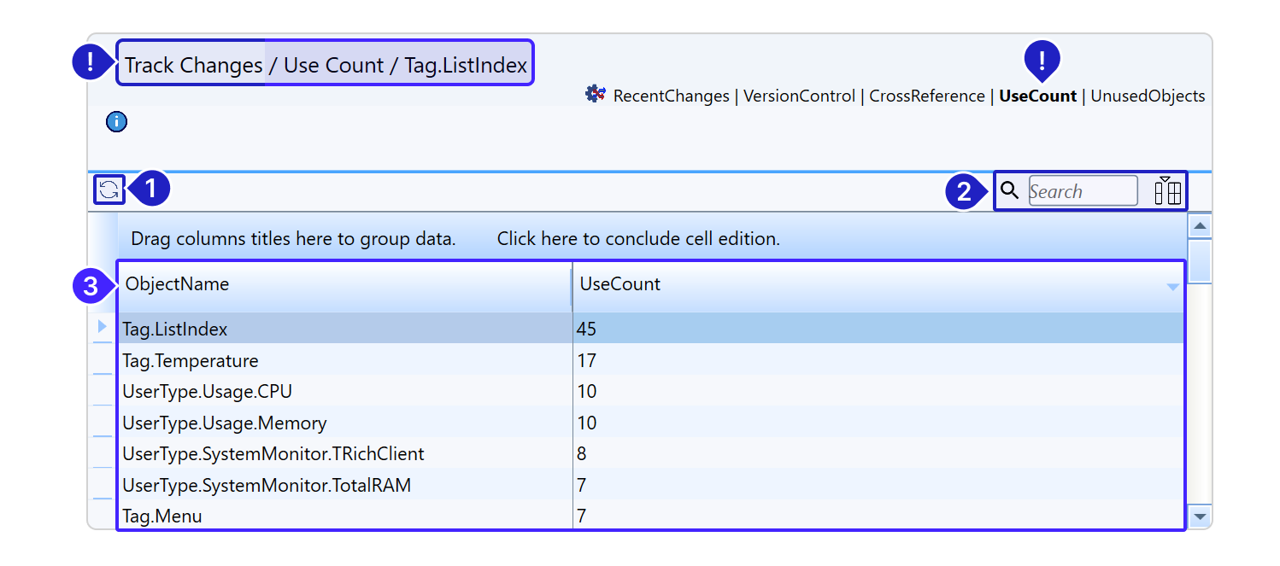
Task: Click in the Search input field
Action: (1082, 191)
